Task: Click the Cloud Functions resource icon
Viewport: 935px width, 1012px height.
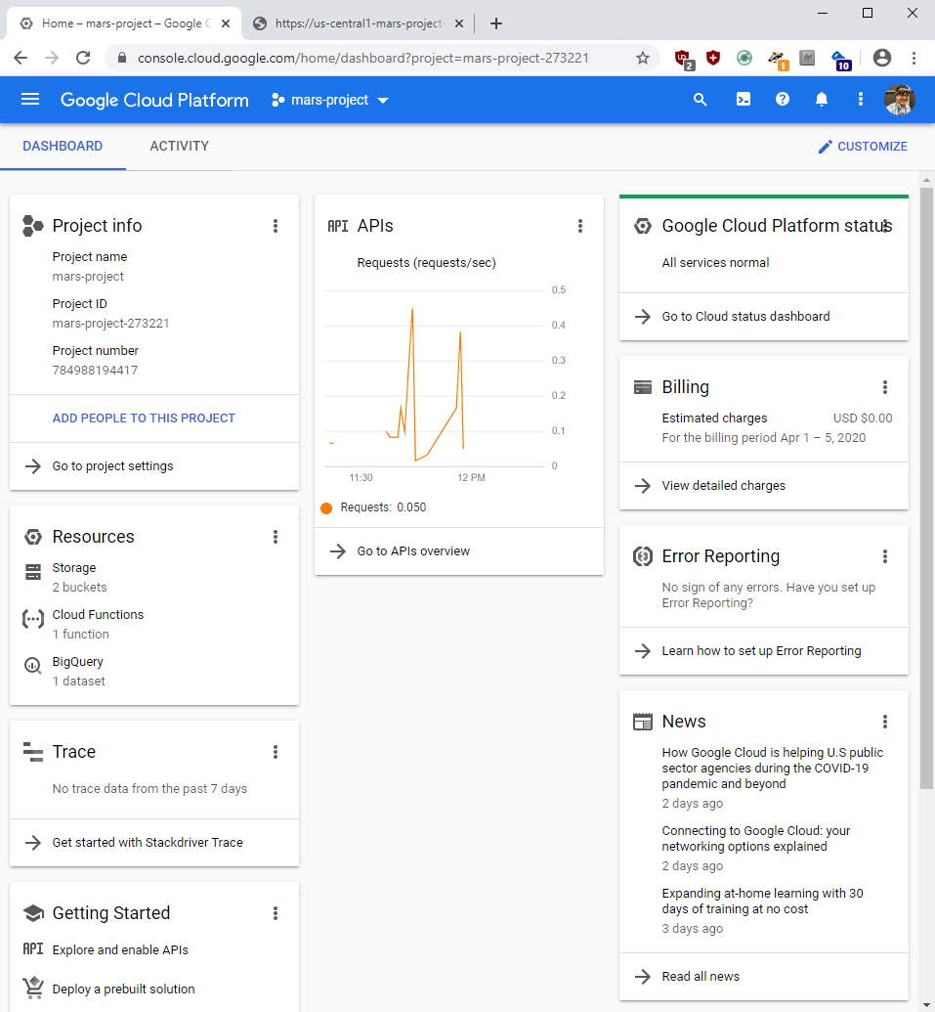Action: [x=33, y=619]
